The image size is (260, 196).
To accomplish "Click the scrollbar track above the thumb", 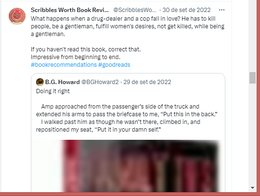I will coord(252,36).
